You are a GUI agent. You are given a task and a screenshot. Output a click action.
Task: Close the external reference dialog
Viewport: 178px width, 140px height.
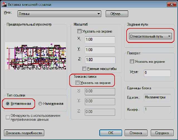[172, 4]
